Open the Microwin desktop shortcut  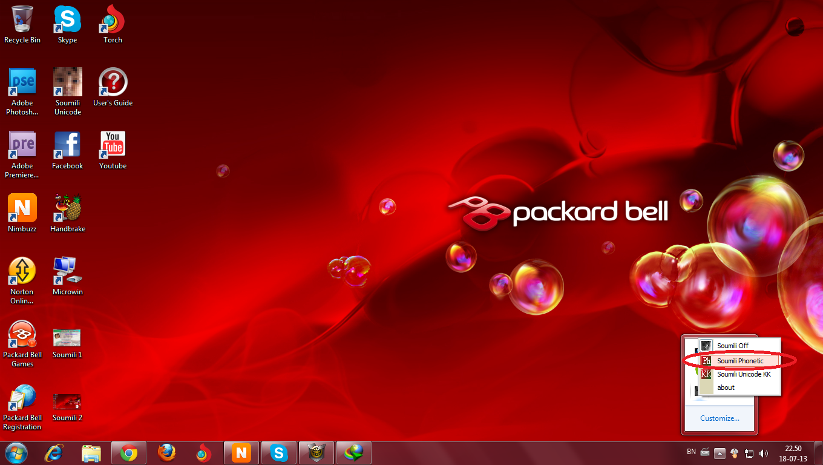click(x=68, y=275)
